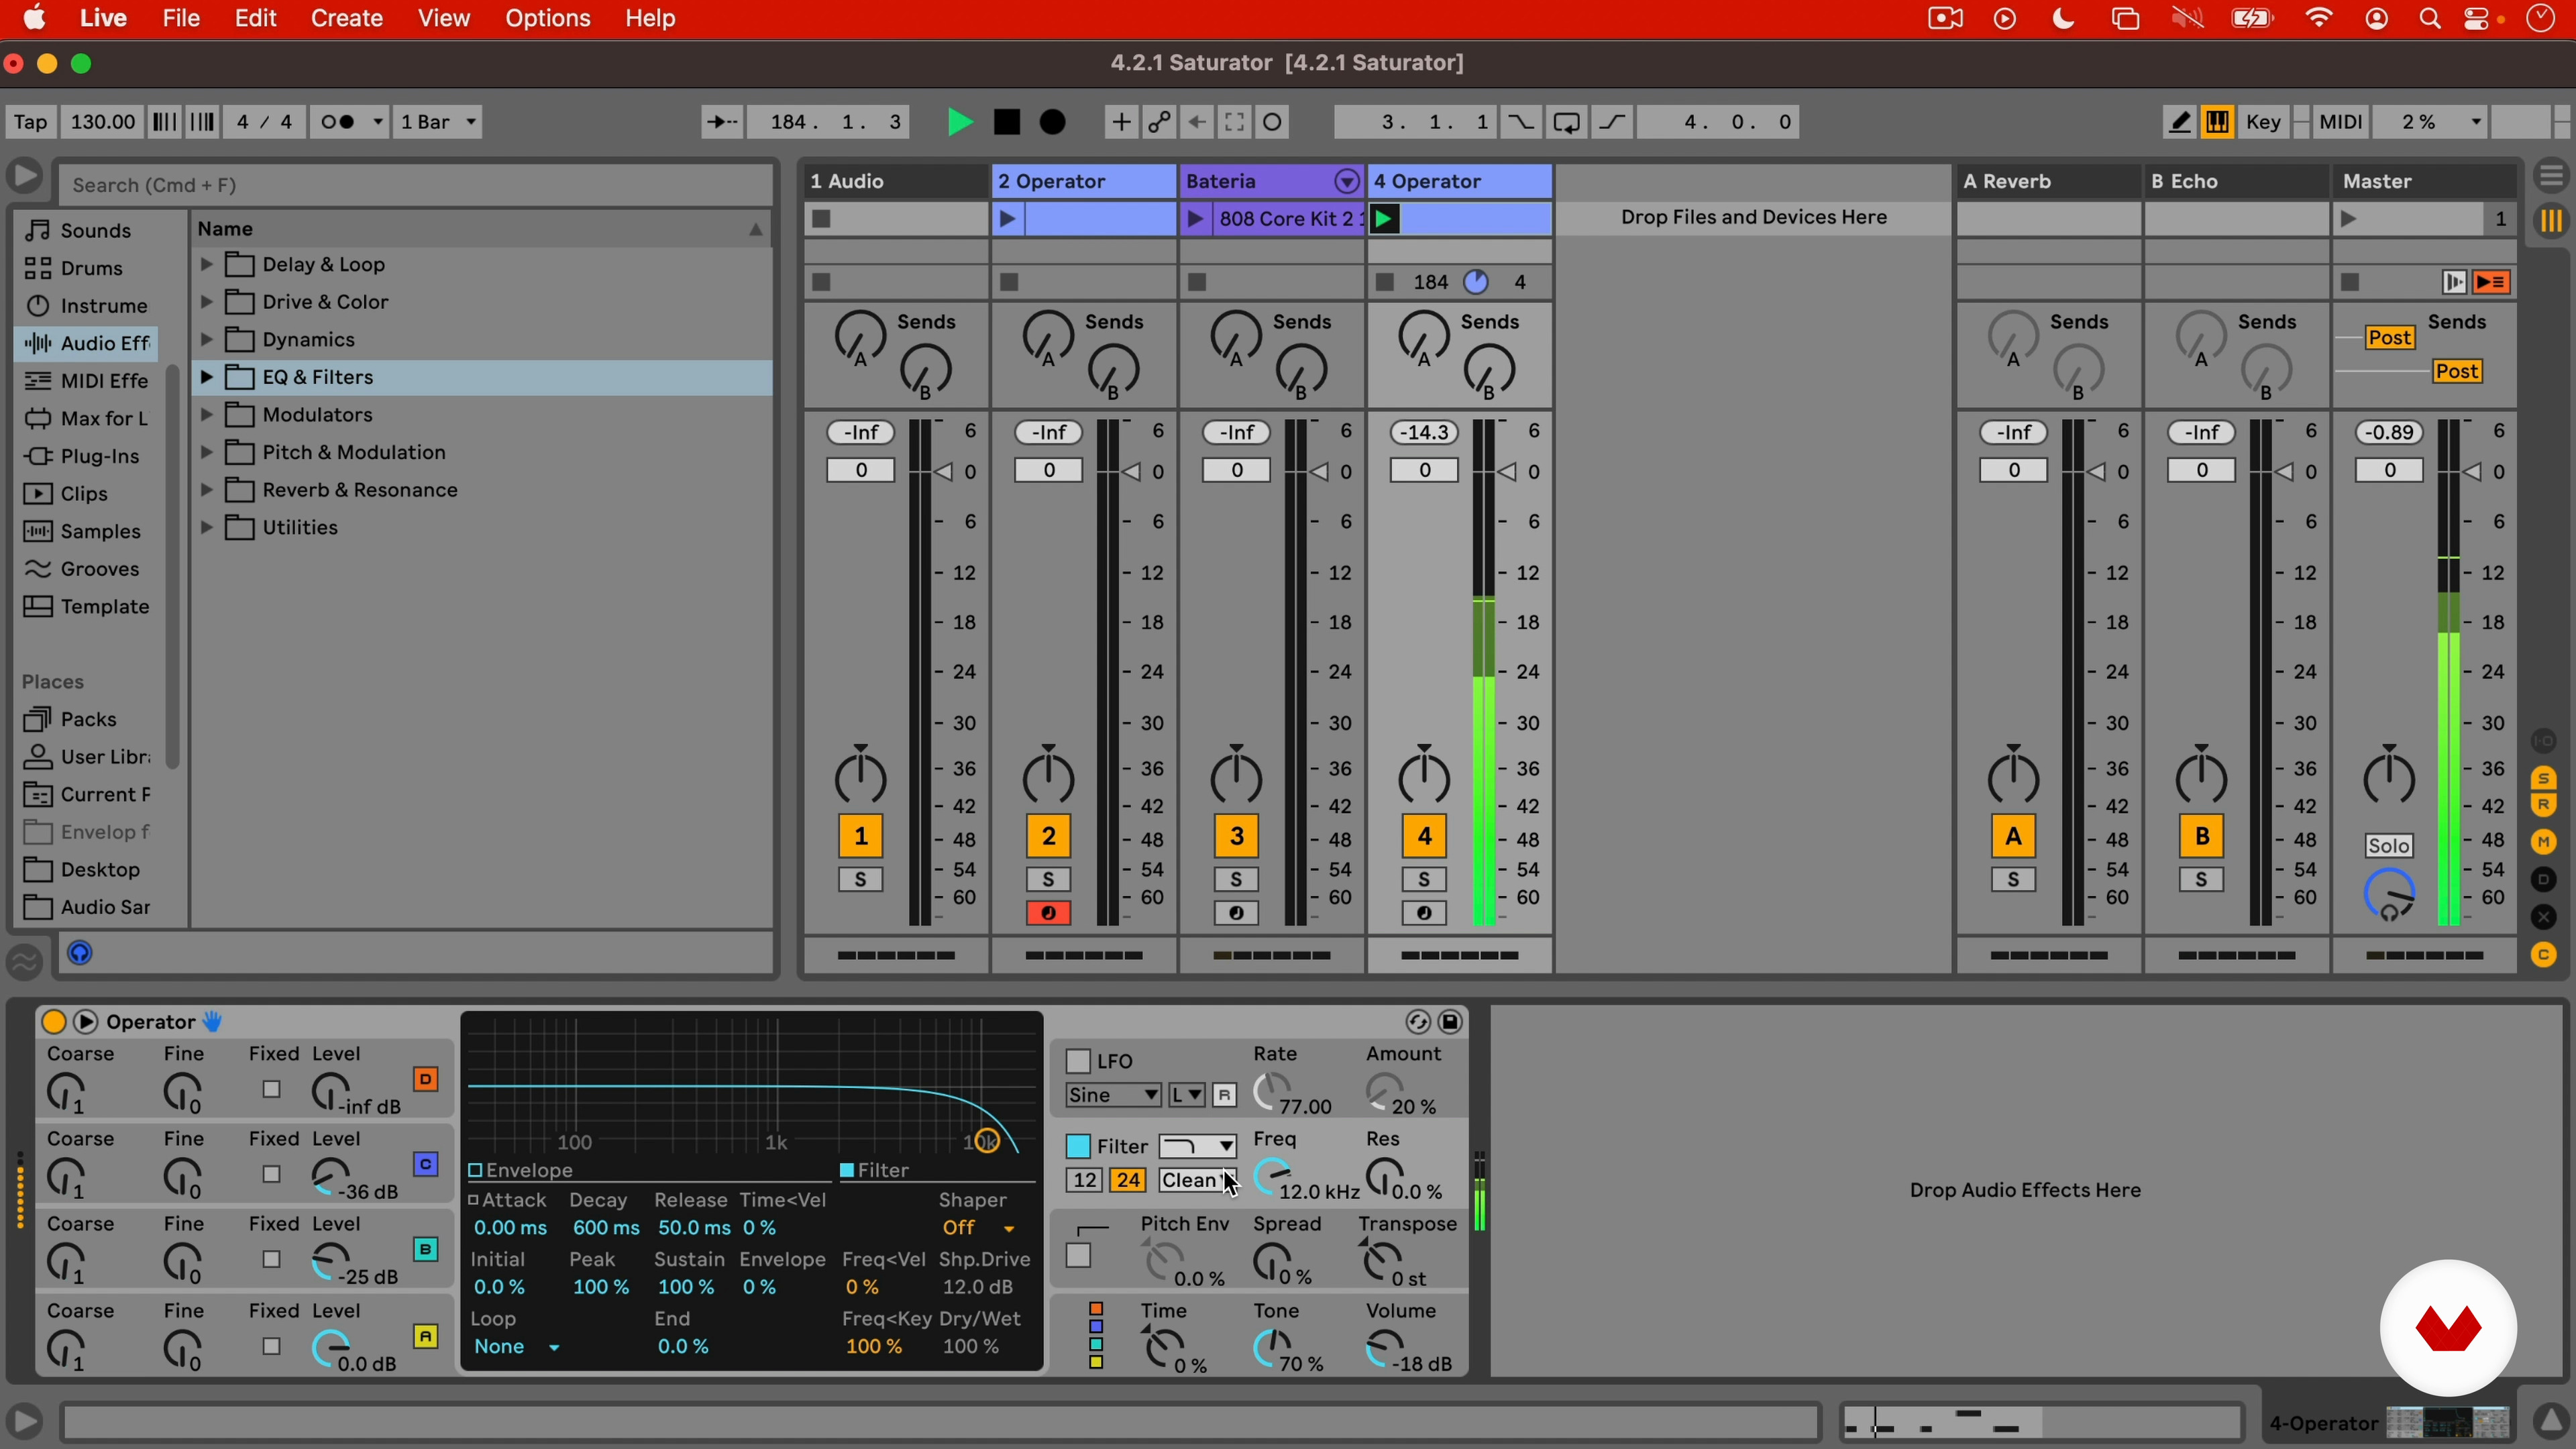This screenshot has height=1449, width=2576.
Task: Select Operator oscillator D tab
Action: pyautogui.click(x=426, y=1079)
